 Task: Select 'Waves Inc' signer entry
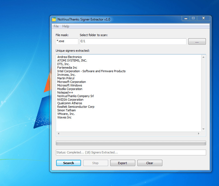coord(64,117)
